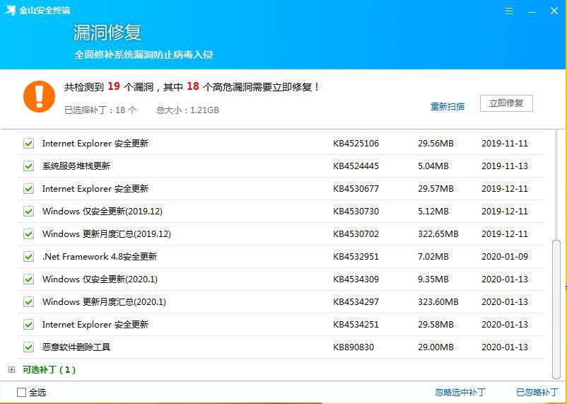Viewport: 567px width, 404px height.
Task: Click the 5.04MB size value
Action: 433,166
